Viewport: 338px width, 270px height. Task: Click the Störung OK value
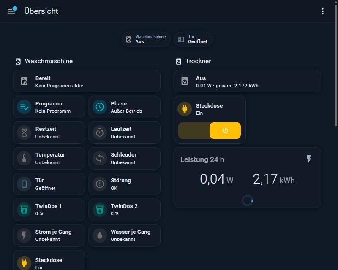pos(114,188)
